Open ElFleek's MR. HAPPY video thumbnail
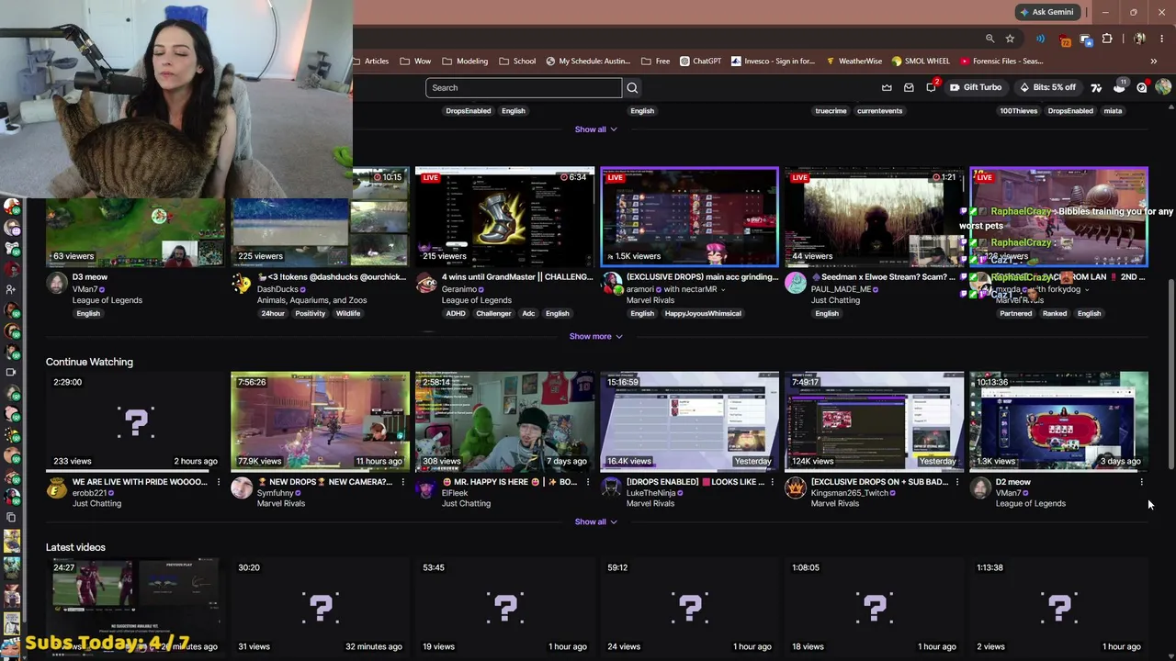Viewport: 1176px width, 661px height. [x=504, y=421]
